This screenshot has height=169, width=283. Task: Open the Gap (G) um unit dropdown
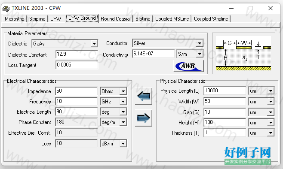(271, 112)
